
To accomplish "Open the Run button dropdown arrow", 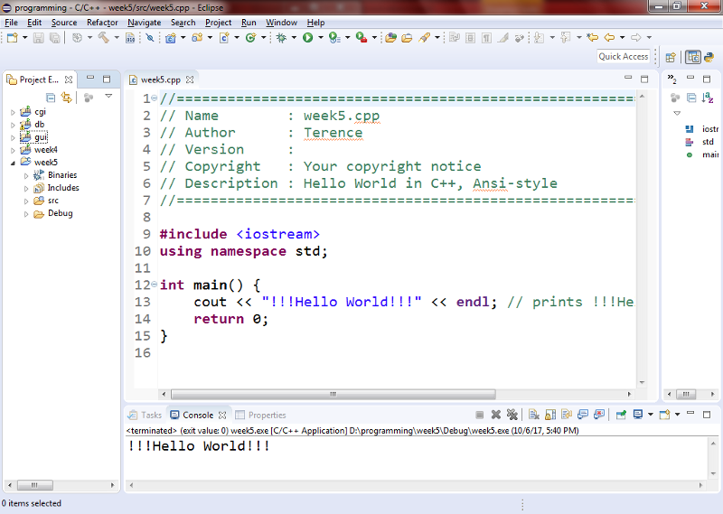I will pos(319,38).
